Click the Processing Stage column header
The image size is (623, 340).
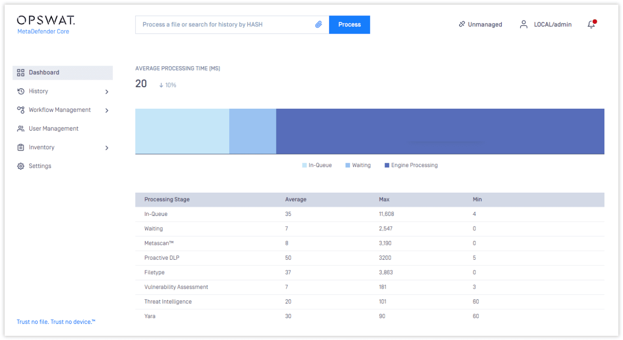[x=167, y=200]
